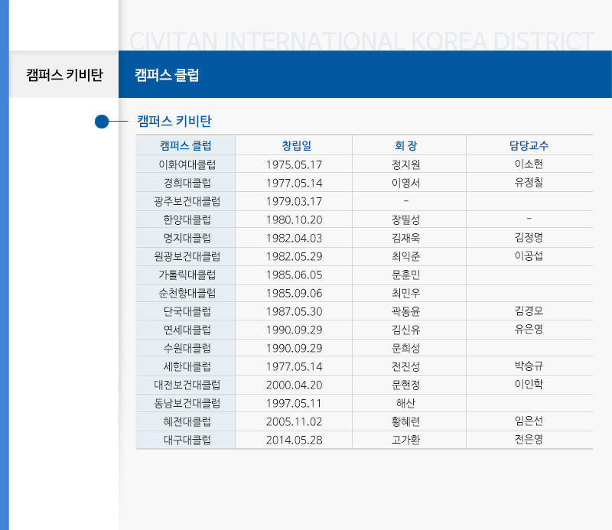The height and width of the screenshot is (530, 612).
Task: Select the date 1979.03.17
Action: [x=295, y=201]
